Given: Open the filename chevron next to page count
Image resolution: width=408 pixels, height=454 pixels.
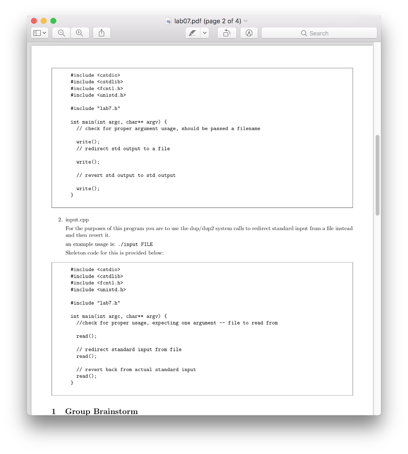Looking at the screenshot, I should pos(246,21).
